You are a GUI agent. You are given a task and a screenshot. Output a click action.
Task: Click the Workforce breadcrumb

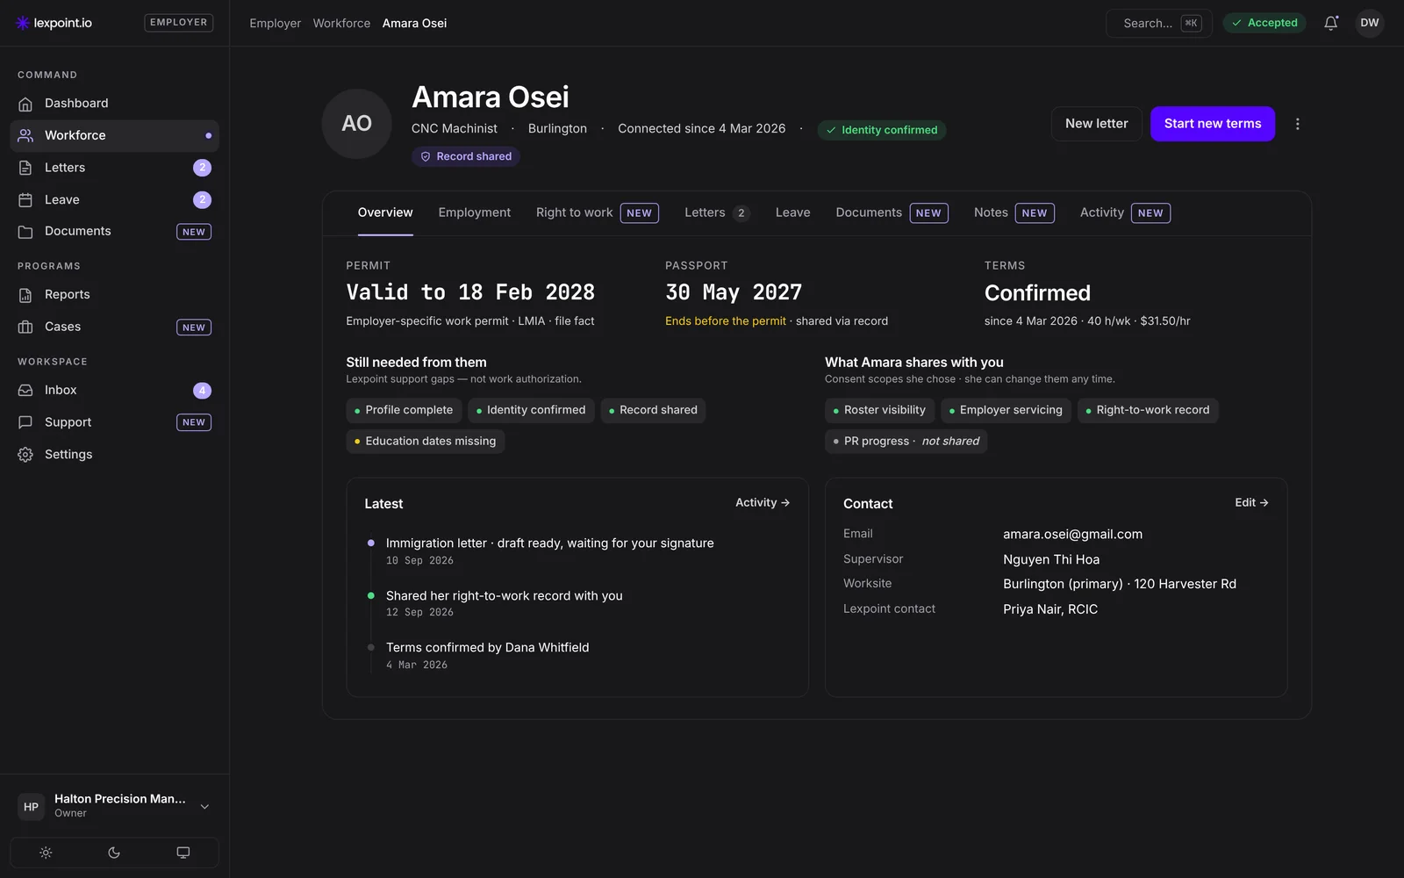(x=341, y=24)
